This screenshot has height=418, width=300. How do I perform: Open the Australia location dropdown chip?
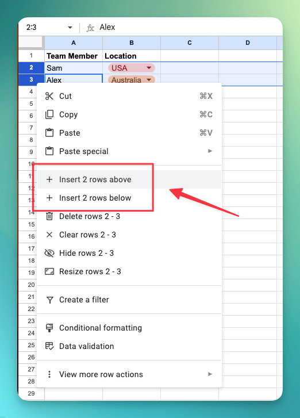pyautogui.click(x=132, y=80)
